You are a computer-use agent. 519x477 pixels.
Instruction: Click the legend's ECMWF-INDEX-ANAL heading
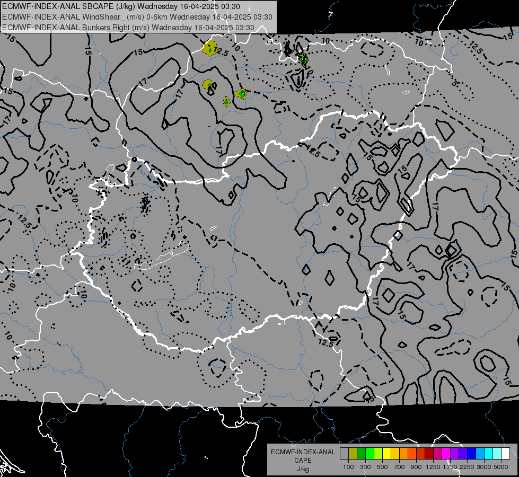[303, 452]
